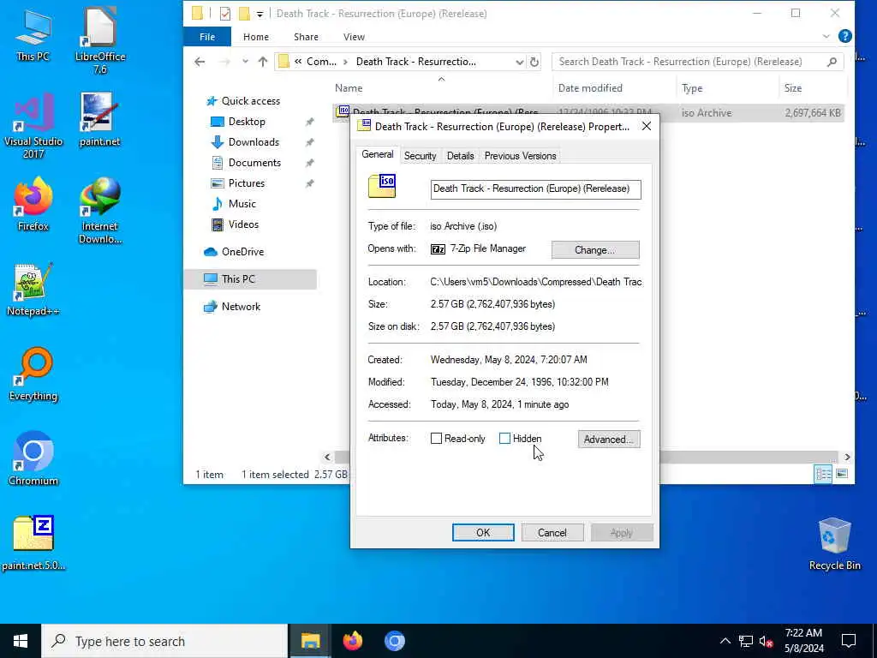Switch to View ribbon tab

pyautogui.click(x=354, y=36)
